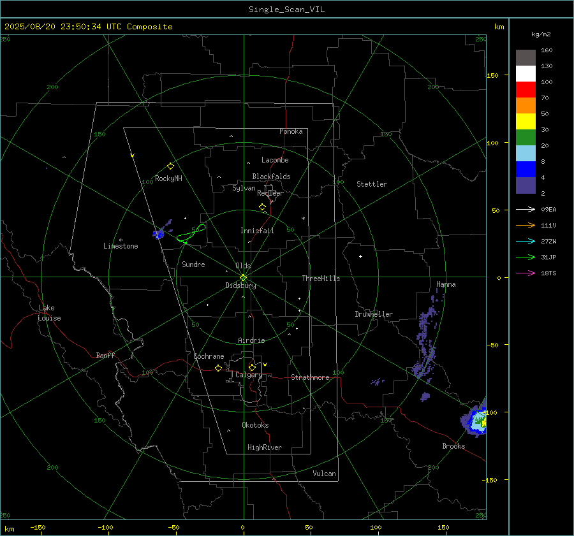Image resolution: width=574 pixels, height=536 pixels.
Task: Click the white 130 kg/m2 legend swatch
Action: (526, 73)
